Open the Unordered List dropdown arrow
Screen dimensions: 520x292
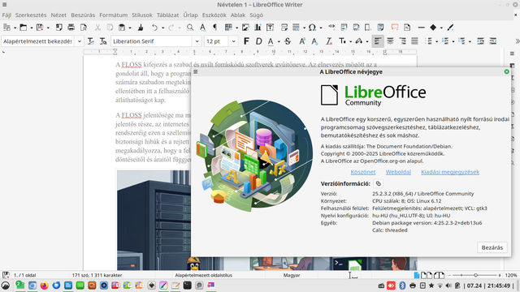pos(437,41)
